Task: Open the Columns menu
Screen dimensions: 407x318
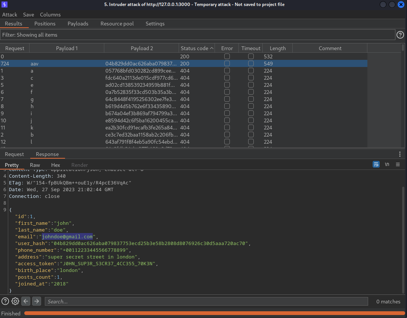Action: click(50, 15)
